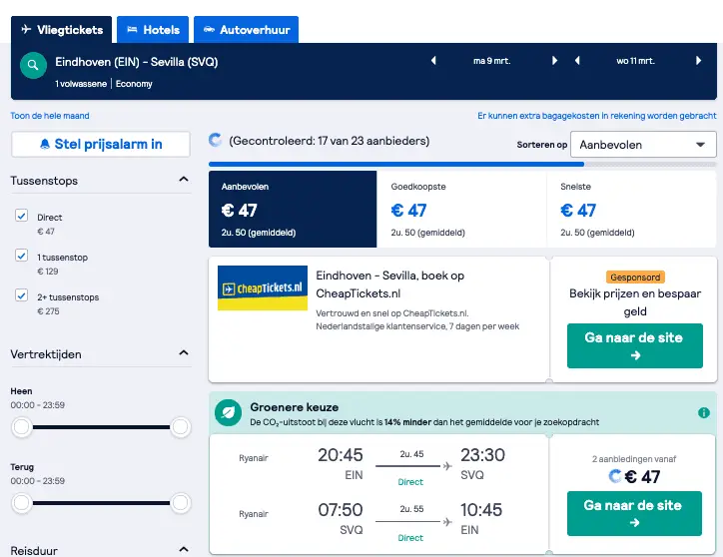The width and height of the screenshot is (723, 557).
Task: Uncheck the 1 tussenstop checkbox
Action: click(x=21, y=255)
